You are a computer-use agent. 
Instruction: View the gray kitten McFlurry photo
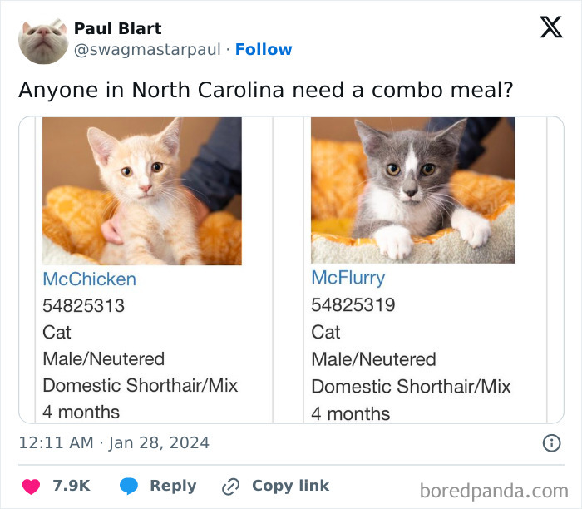coord(412,190)
